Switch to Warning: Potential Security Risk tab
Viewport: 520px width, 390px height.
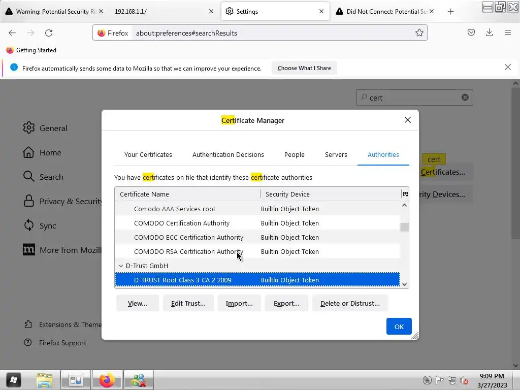coord(55,12)
